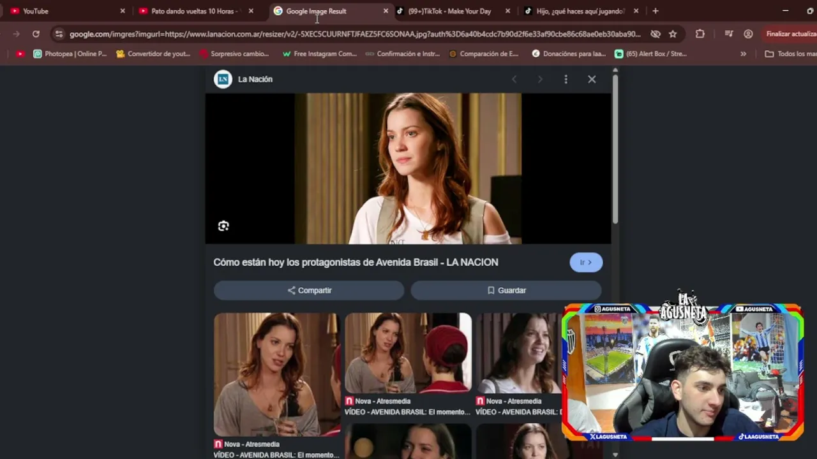The image size is (817, 459).
Task: Click the main preview image of the red-haired woman
Action: click(408, 168)
